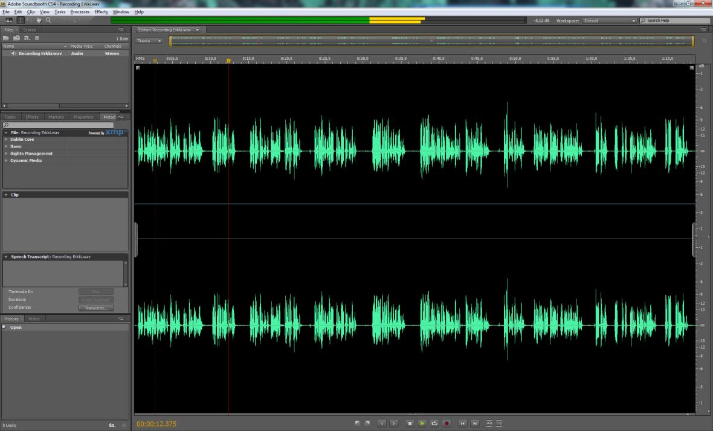Open the Files panel options menu
The image size is (713, 431).
(121, 30)
